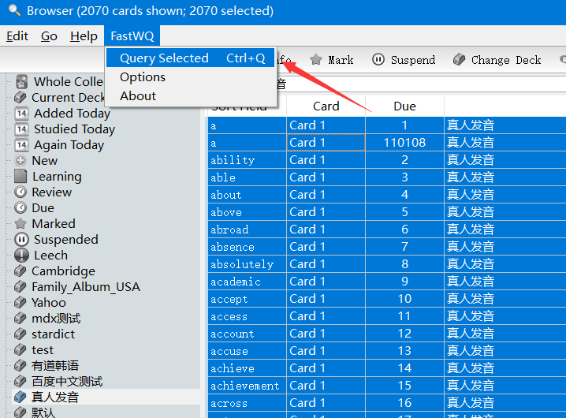Choose Query Selected from FastWQ menu

tap(164, 58)
